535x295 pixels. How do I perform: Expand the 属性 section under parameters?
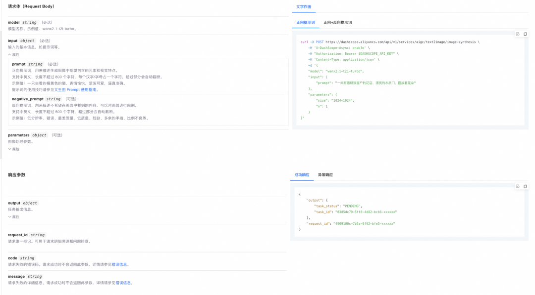click(14, 149)
